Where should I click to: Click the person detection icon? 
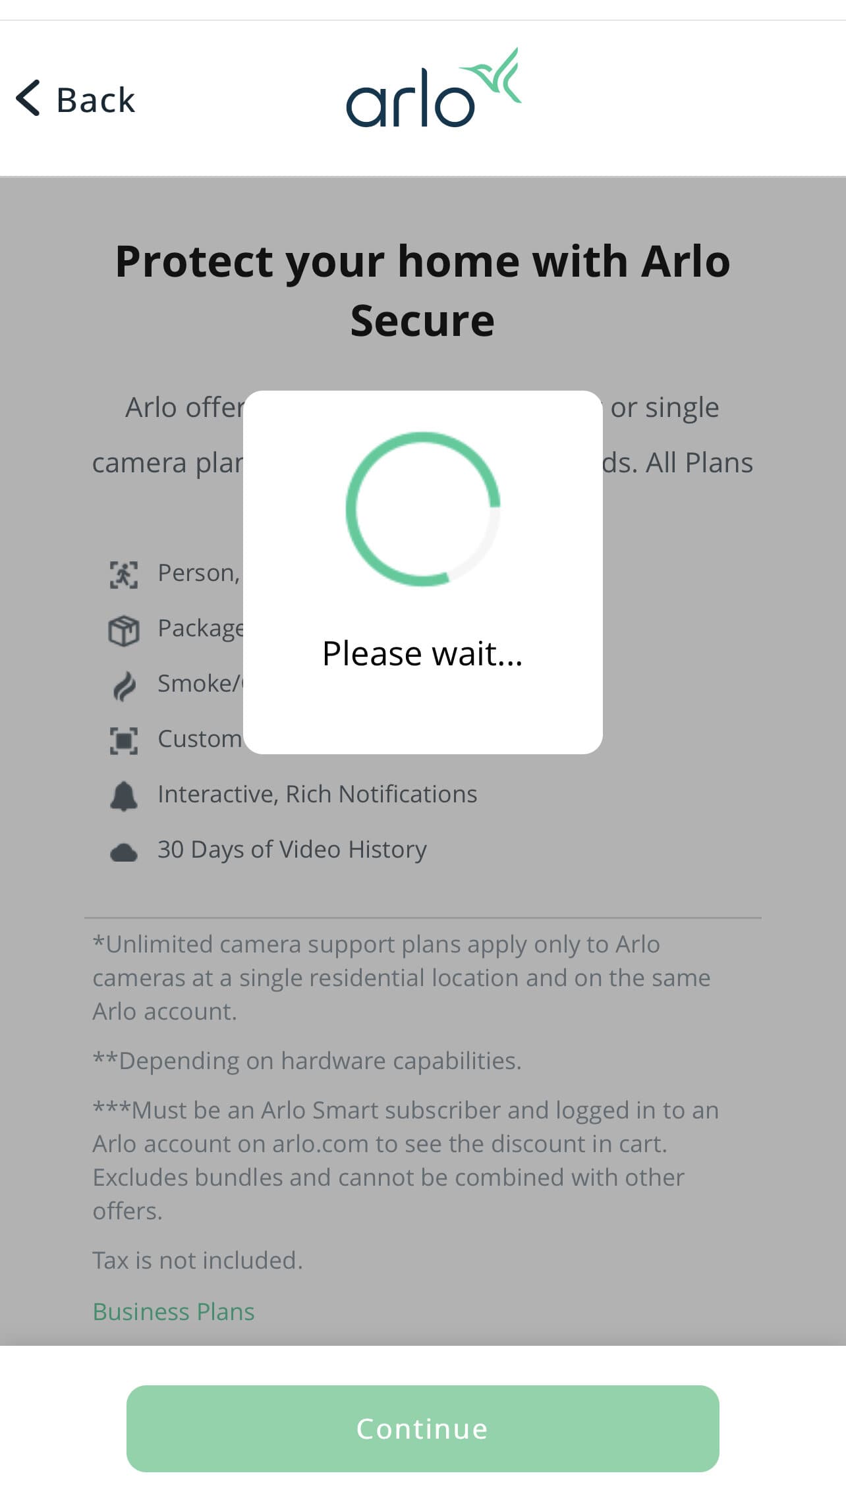(123, 574)
